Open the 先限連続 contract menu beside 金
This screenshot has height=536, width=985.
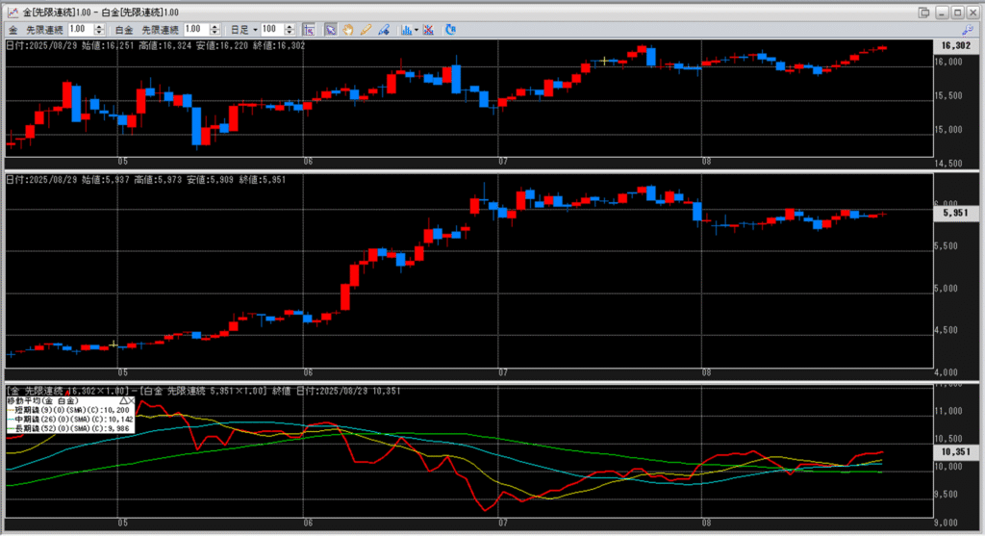44,30
